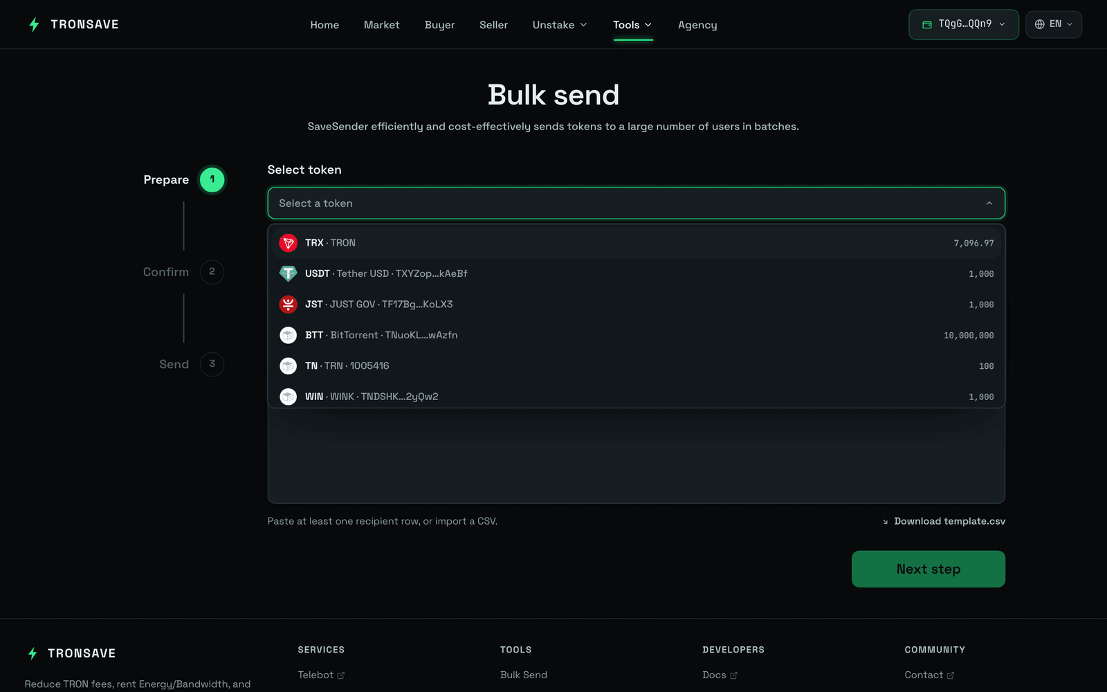Click the USDT Tether token icon
Image resolution: width=1107 pixels, height=692 pixels.
(288, 273)
